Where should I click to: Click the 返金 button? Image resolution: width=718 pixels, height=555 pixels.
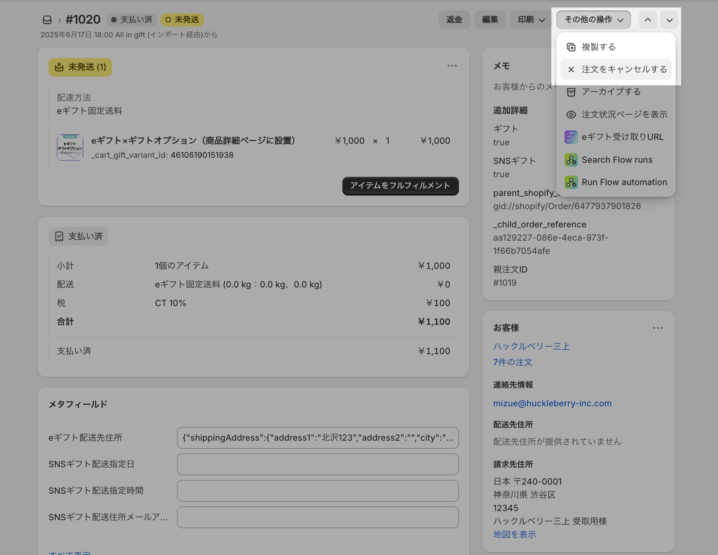click(x=454, y=20)
